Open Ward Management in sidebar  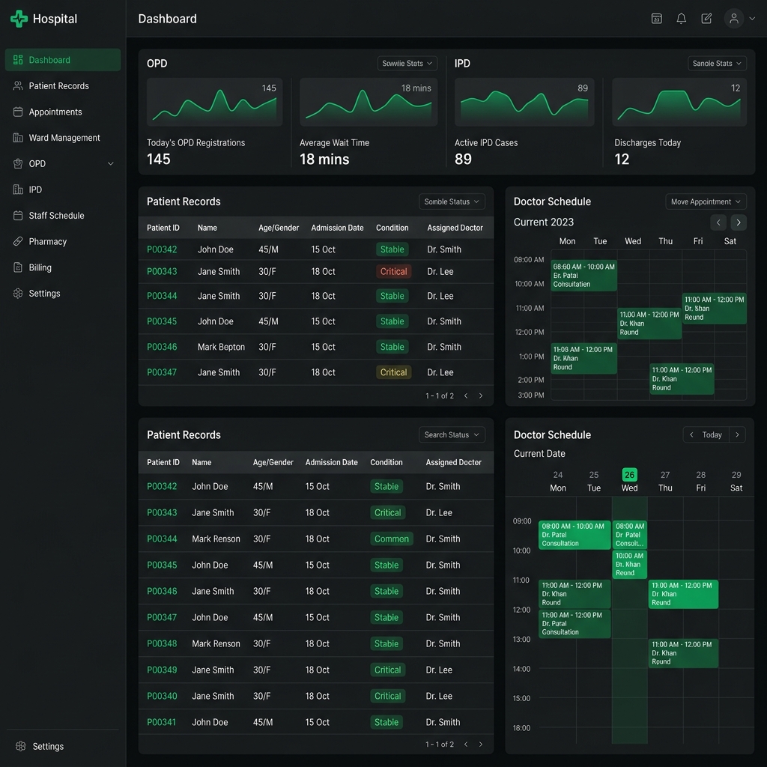[x=64, y=138]
